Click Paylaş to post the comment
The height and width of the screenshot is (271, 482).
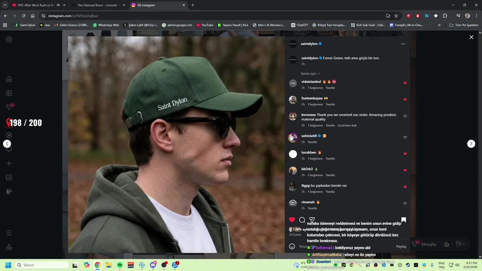click(401, 247)
